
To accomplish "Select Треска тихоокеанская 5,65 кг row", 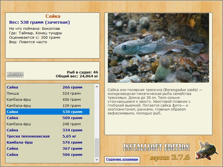I will [x=48, y=136].
